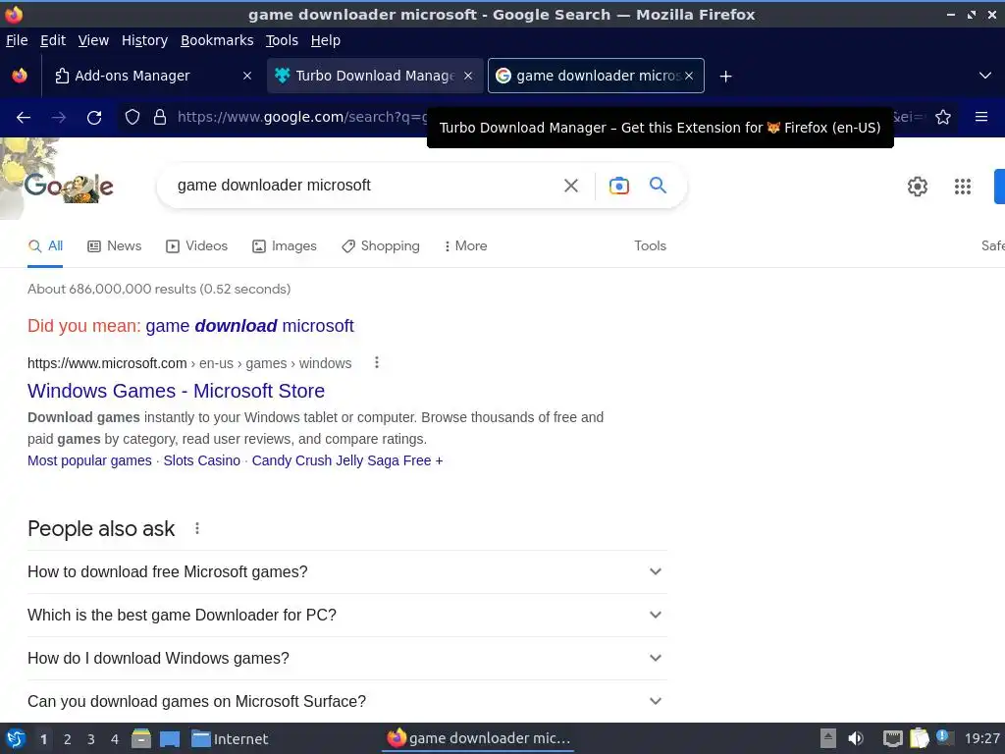Viewport: 1005px width, 754px height.
Task: Expand Which is the best game Downloader
Action: pyautogui.click(x=346, y=615)
